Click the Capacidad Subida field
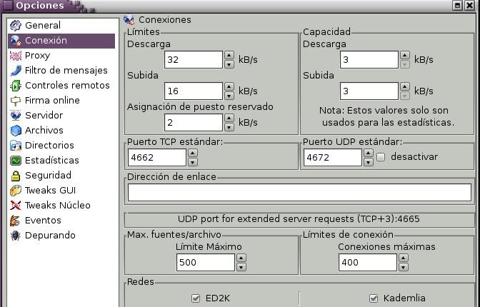The image size is (480, 307). pyautogui.click(x=369, y=91)
